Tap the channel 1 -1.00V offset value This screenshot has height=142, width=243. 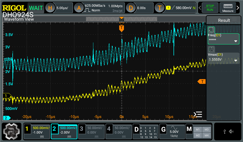pyautogui.click(x=37, y=133)
